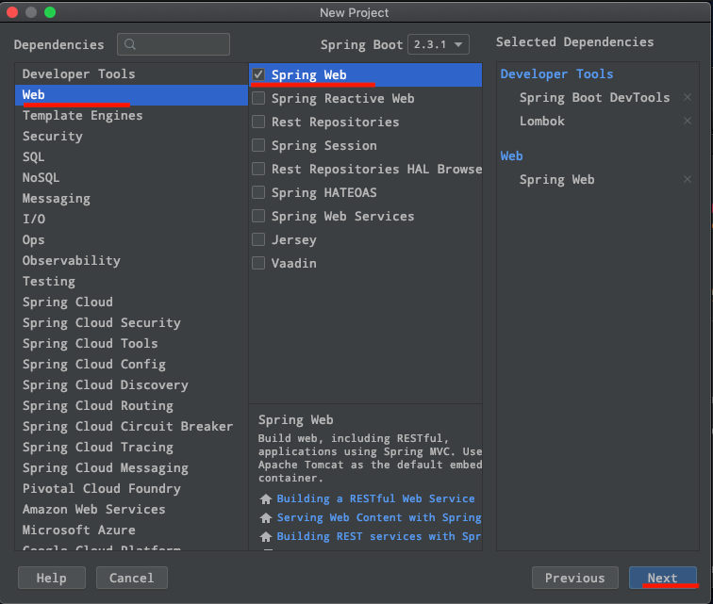Uncheck the Spring Web checkbox
This screenshot has height=604, width=713.
[x=258, y=74]
